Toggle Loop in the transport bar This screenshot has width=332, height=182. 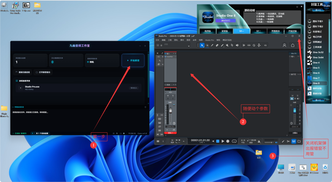(x=234, y=141)
